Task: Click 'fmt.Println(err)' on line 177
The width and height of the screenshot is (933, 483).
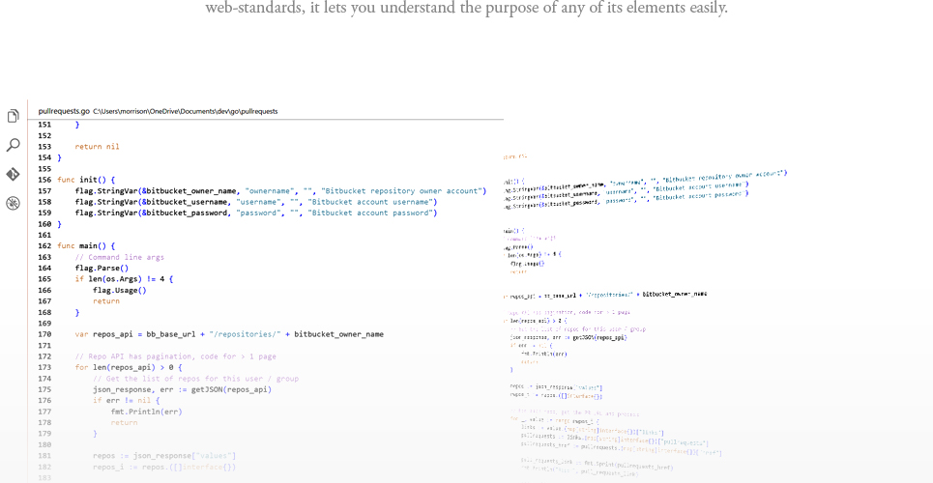Action: [x=146, y=412]
